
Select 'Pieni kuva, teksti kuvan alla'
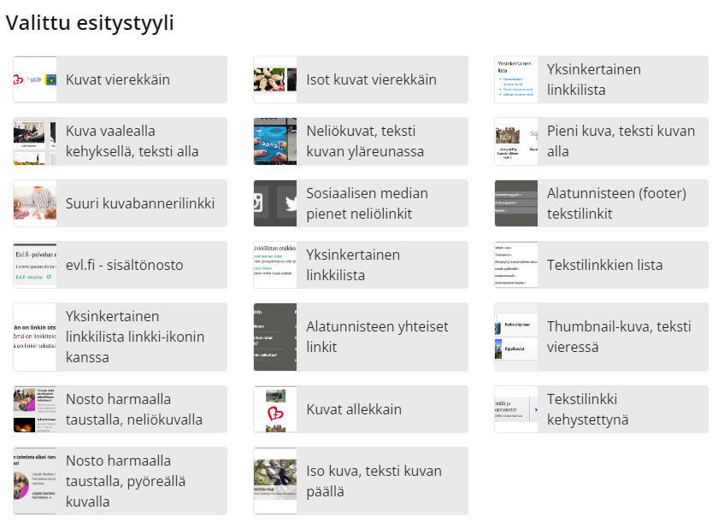tap(601, 141)
